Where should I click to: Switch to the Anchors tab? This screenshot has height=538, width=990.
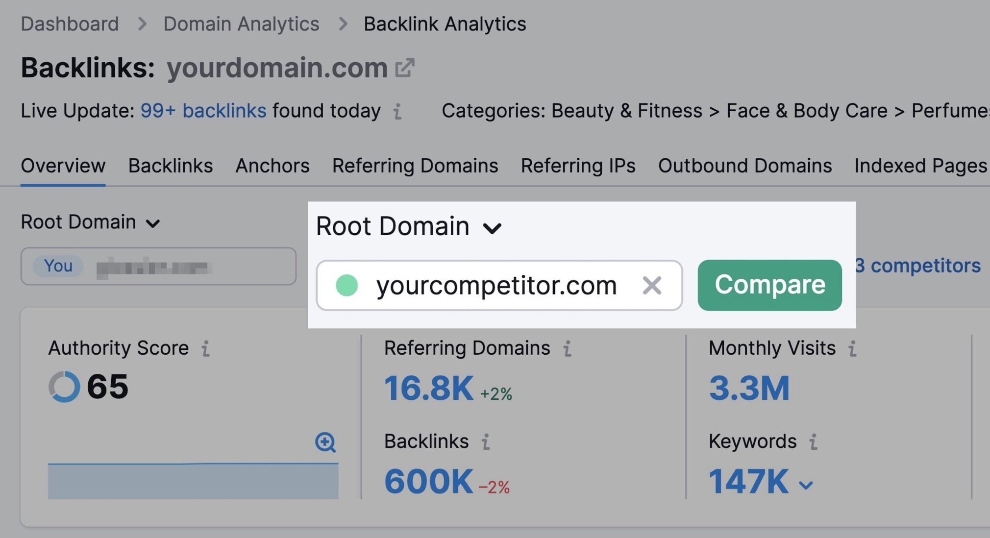(x=272, y=166)
